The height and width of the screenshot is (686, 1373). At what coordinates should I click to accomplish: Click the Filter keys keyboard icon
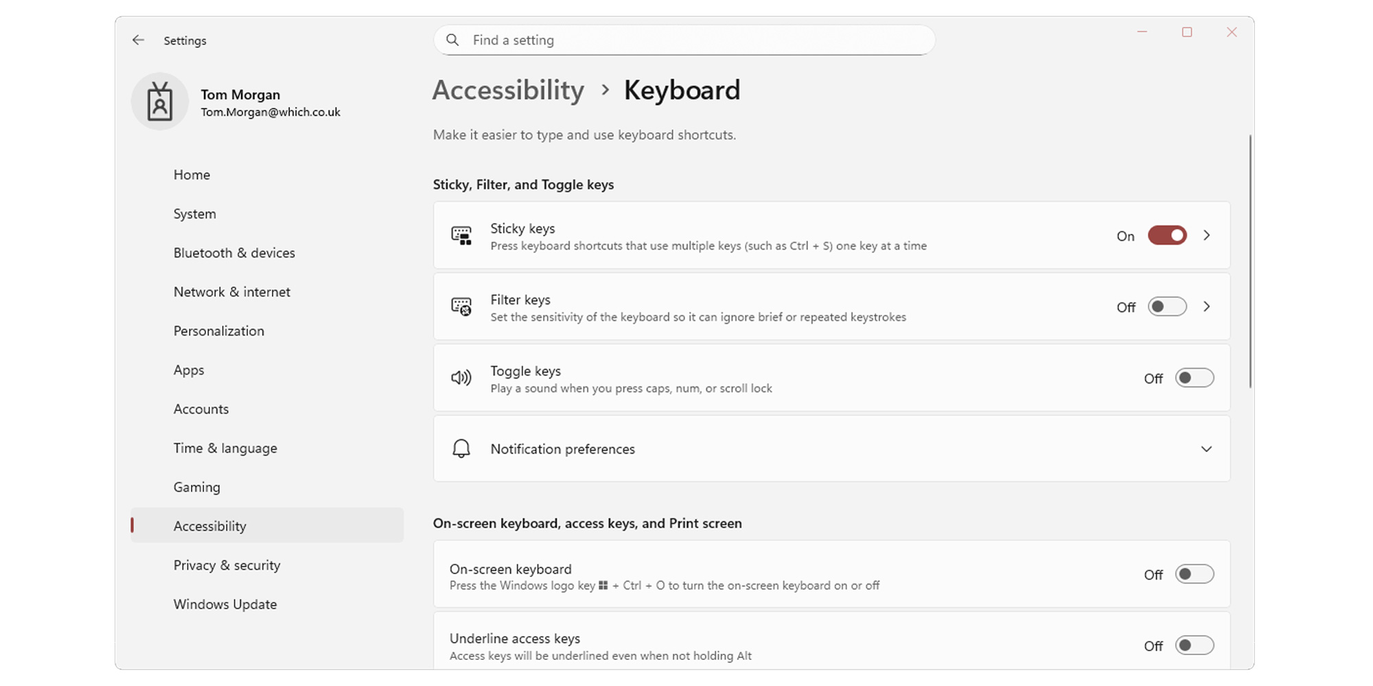click(x=461, y=307)
